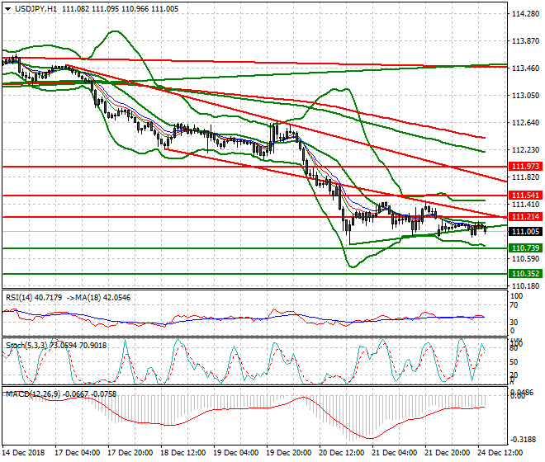The height and width of the screenshot is (462, 545).
Task: Click the 113.870 price scale value
Action: tap(526, 41)
